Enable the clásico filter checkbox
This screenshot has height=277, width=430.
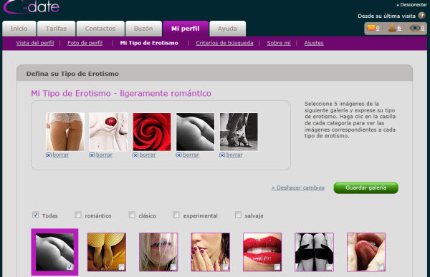[x=132, y=215]
